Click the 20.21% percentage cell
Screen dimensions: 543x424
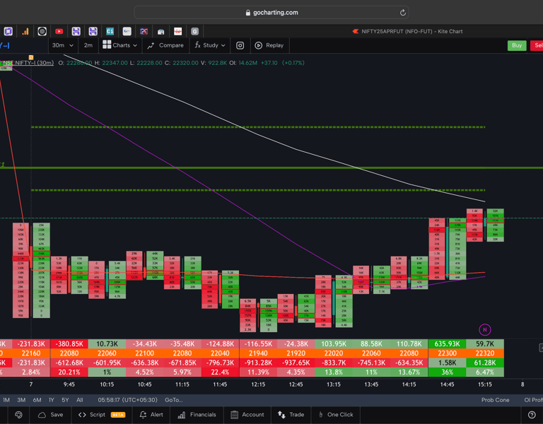tap(69, 372)
